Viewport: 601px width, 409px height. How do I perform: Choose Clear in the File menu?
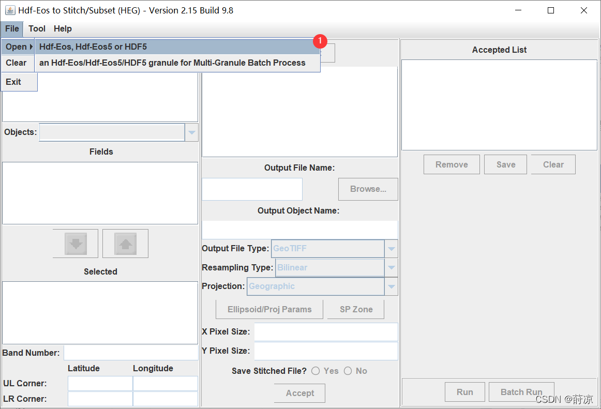coord(18,63)
